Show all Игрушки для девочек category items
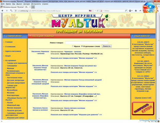Viewport: 160px width, 123px height. pyautogui.click(x=76, y=115)
